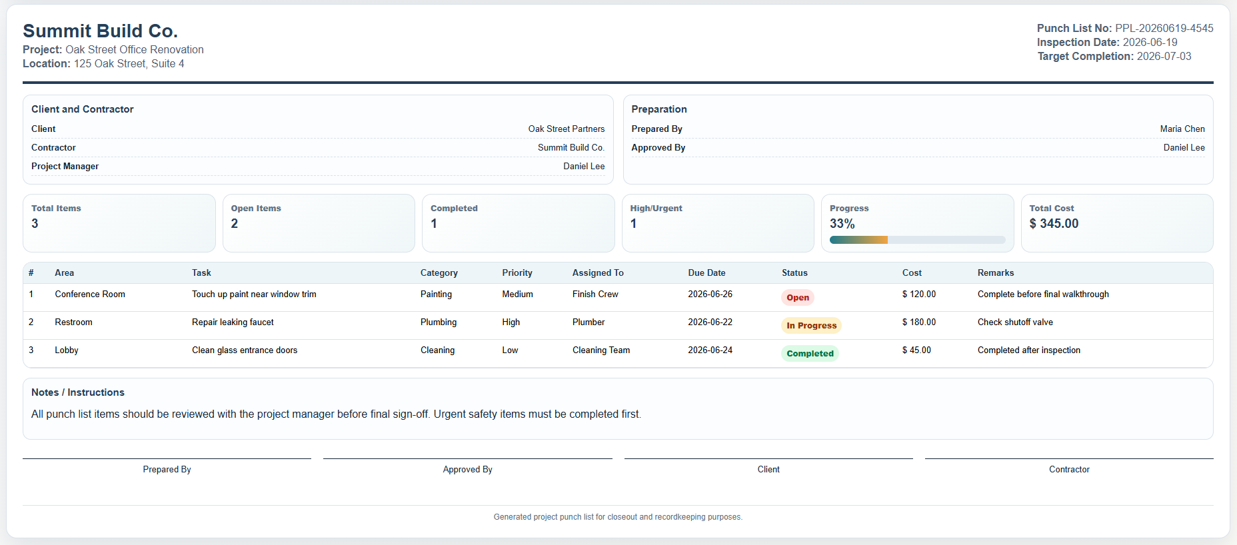
Task: Click the Summit Build Co. heading
Action: click(100, 31)
